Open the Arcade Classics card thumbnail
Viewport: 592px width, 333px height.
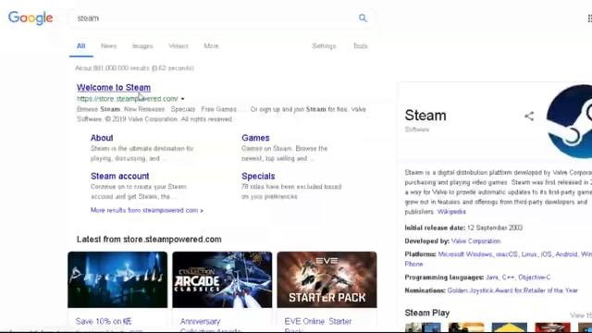click(222, 279)
